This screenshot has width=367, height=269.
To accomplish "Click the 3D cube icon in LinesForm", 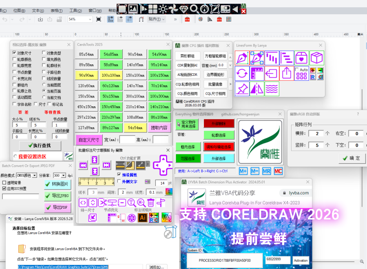I will pyautogui.click(x=317, y=58).
